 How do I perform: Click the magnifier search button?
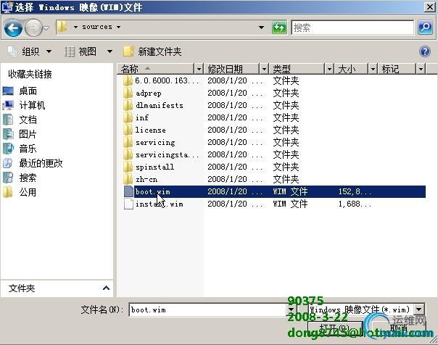(425, 28)
